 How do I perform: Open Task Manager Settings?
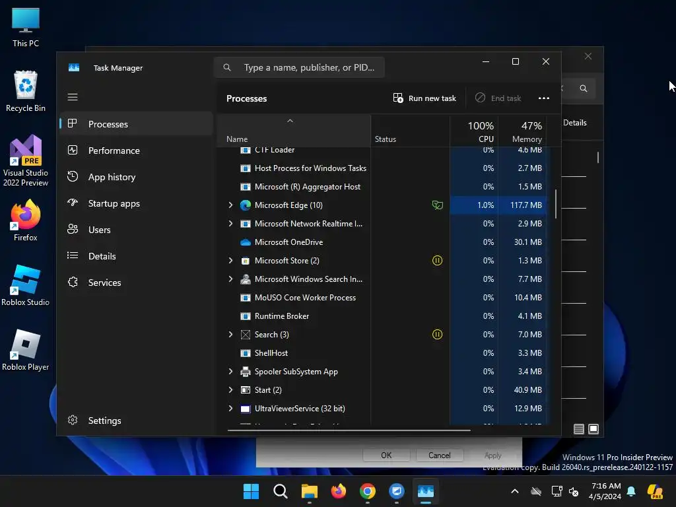pyautogui.click(x=136, y=421)
